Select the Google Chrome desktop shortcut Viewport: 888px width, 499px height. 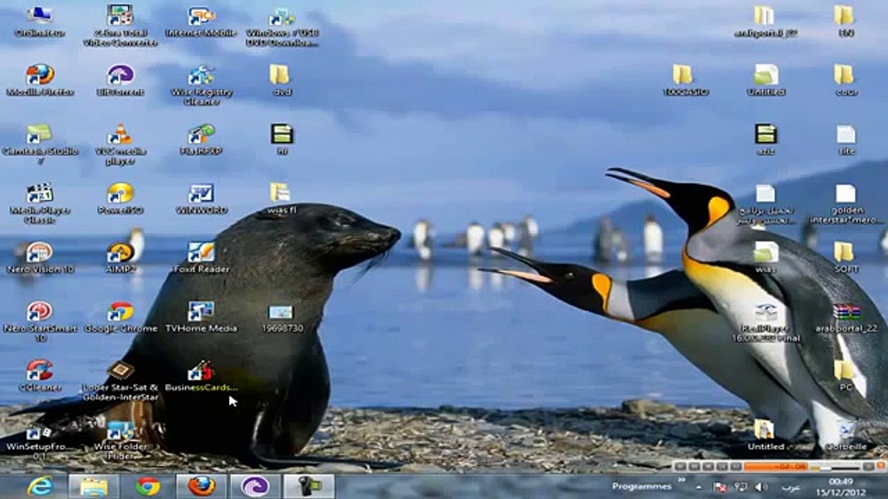120,312
